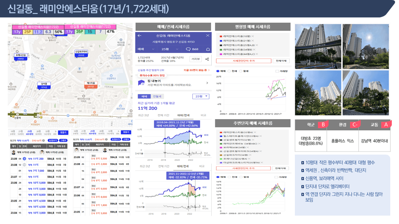
Task: Click 시세관심단지 추가 under 주변단지 legend
Action: point(243,168)
